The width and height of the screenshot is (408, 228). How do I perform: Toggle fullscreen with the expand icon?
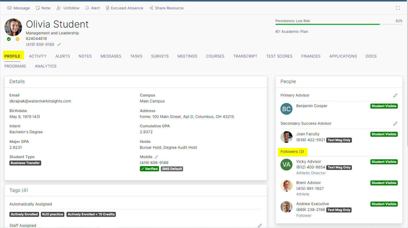[x=398, y=8]
